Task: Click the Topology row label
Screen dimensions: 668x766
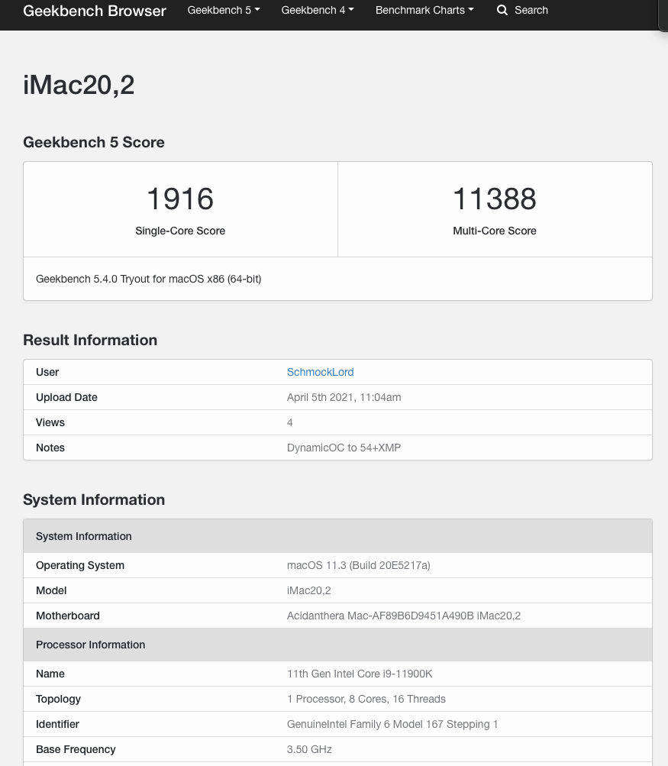Action: [59, 699]
